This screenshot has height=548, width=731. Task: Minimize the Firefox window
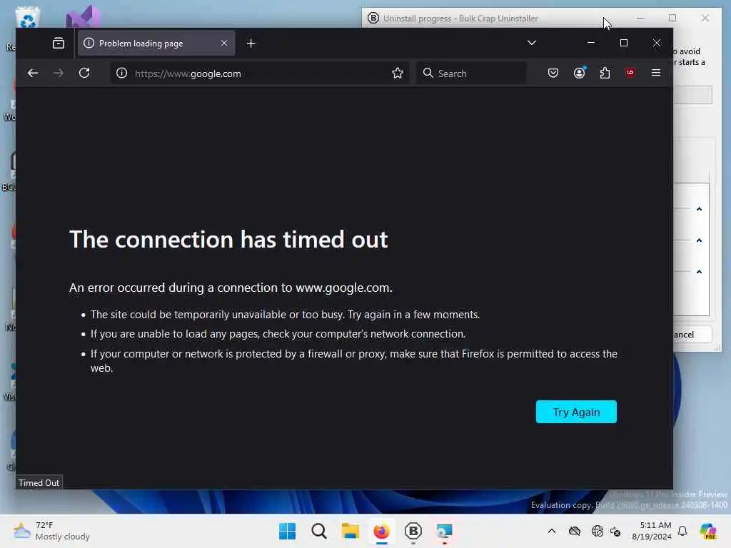(x=590, y=43)
